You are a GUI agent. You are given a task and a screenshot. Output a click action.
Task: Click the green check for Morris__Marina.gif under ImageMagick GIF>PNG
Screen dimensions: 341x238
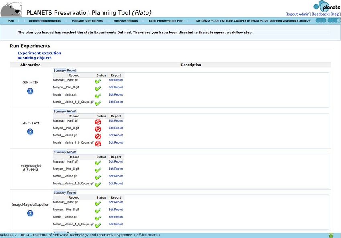pyautogui.click(x=98, y=177)
